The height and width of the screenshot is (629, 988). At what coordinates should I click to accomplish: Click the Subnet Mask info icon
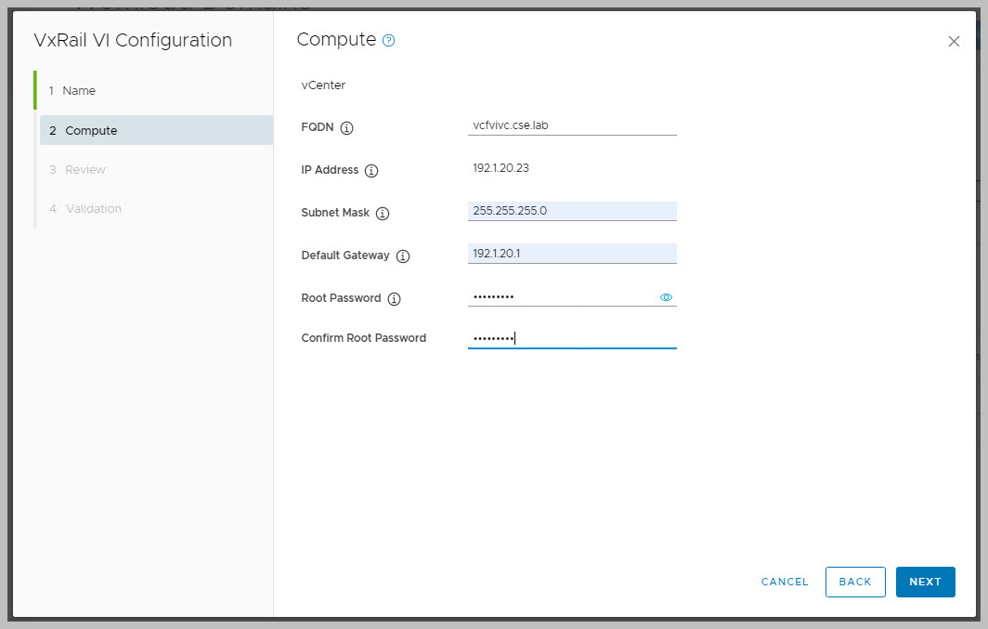click(383, 214)
